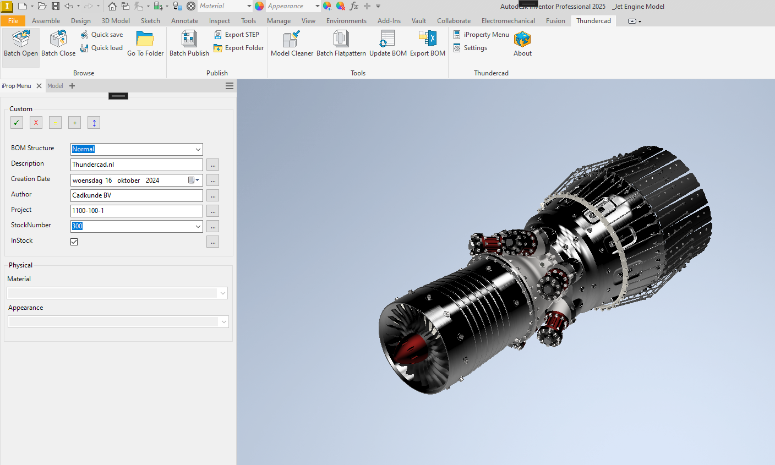Viewport: 775px width, 465px height.
Task: Start Batch Flatpattern
Action: pyautogui.click(x=341, y=40)
